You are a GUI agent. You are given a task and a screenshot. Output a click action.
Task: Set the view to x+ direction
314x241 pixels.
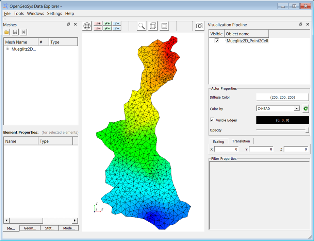click(x=98, y=23)
